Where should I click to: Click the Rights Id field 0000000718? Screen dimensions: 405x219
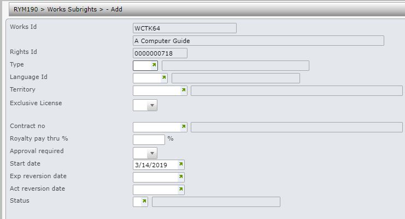tap(160, 53)
